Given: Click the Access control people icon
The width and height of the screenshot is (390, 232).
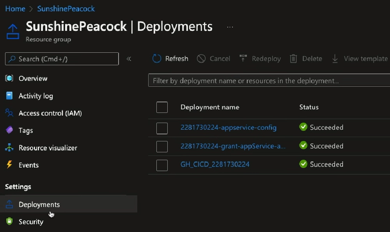Looking at the screenshot, I should 9,113.
